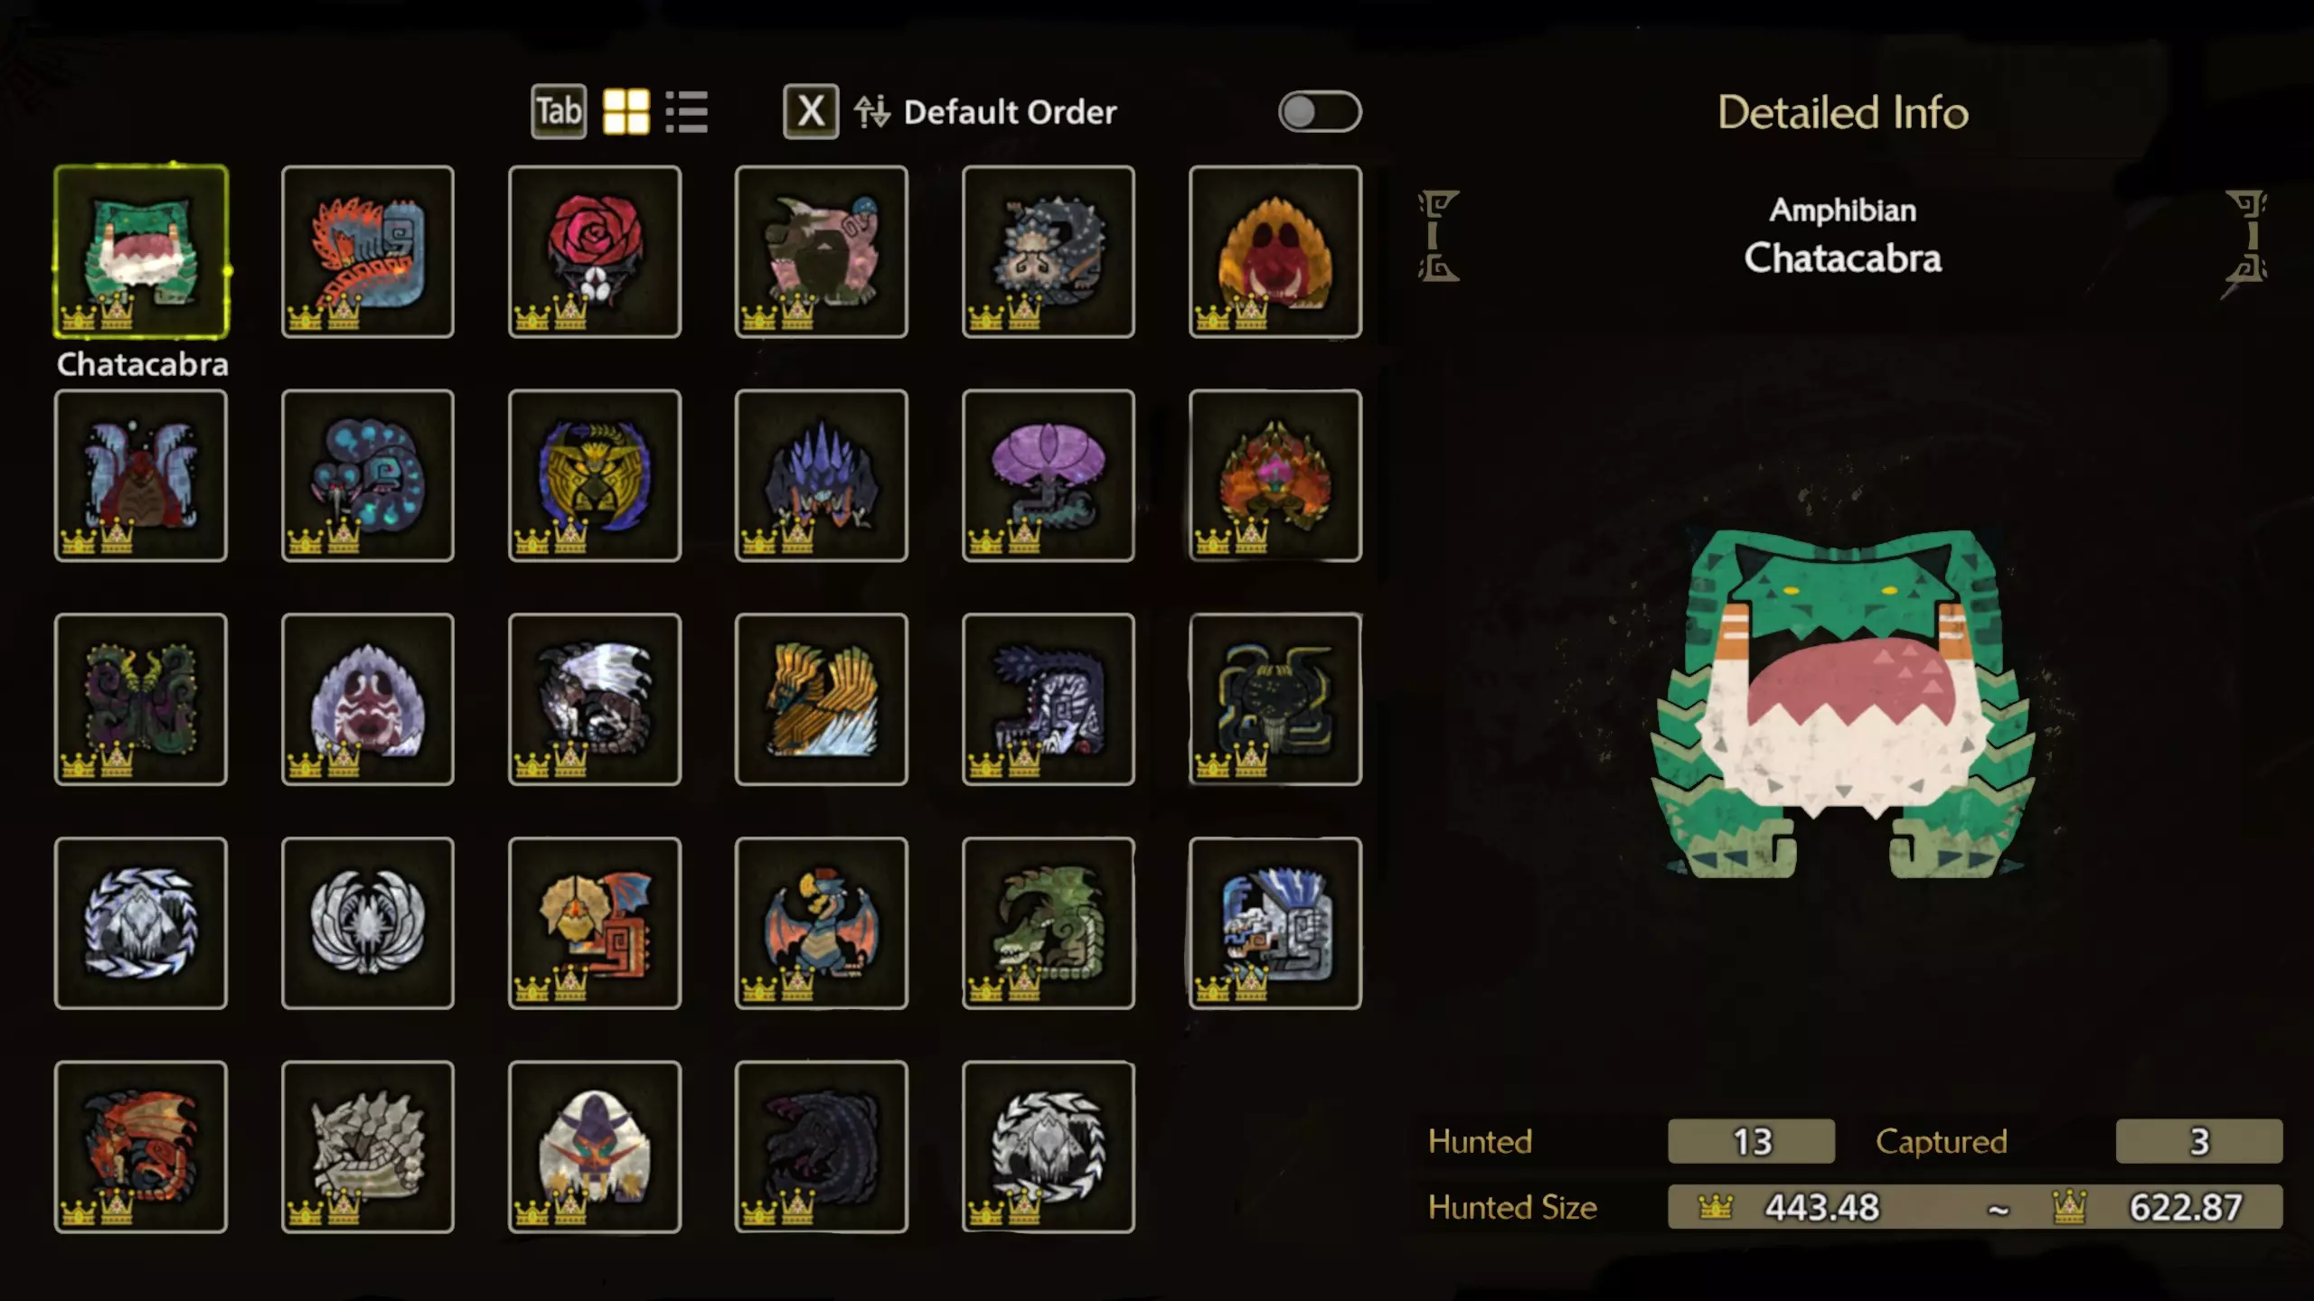Pick the green crocodile-like monster icon
Viewport: 2314px width, 1301px height.
1049,923
